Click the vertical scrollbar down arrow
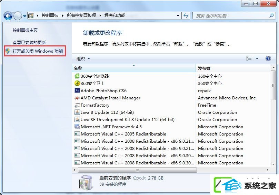279x195 pixels. coord(273,164)
